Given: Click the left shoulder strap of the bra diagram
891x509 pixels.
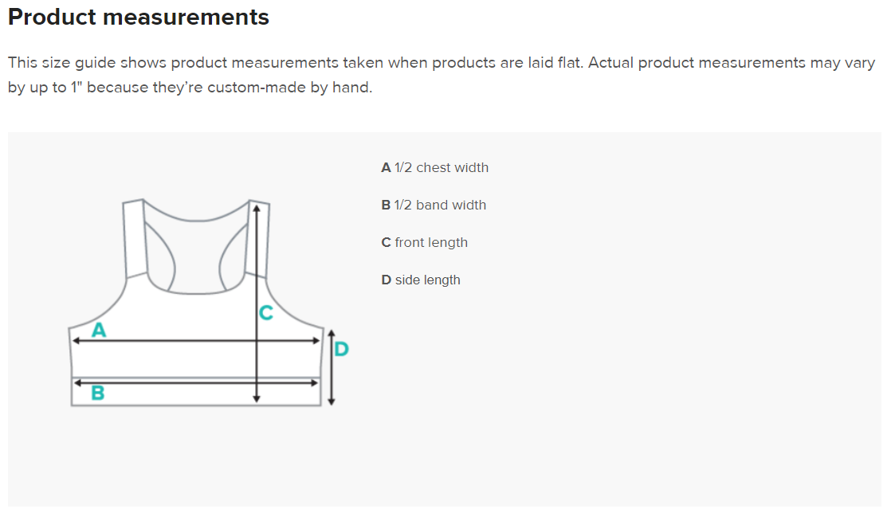Looking at the screenshot, I should (132, 239).
